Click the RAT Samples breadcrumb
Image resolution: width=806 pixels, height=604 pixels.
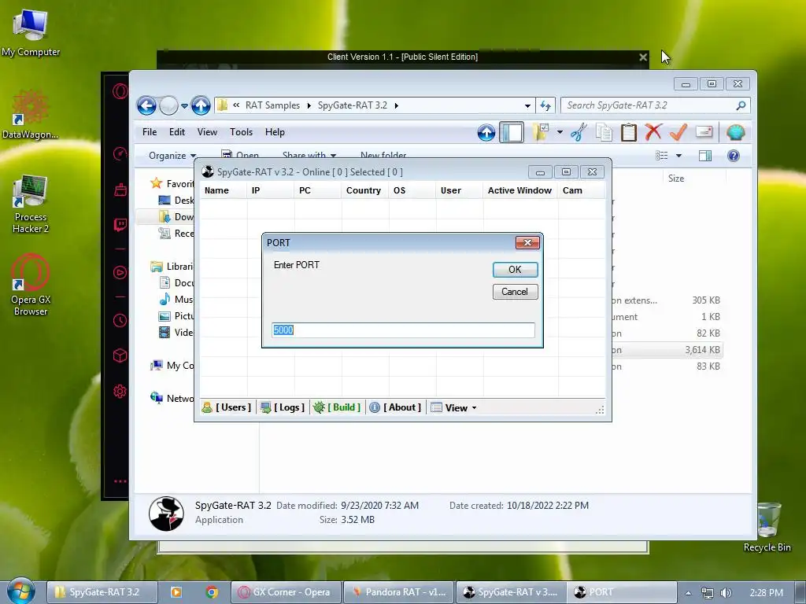(272, 105)
